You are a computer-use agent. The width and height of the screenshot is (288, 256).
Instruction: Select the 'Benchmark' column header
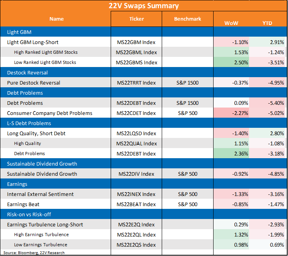point(187,19)
